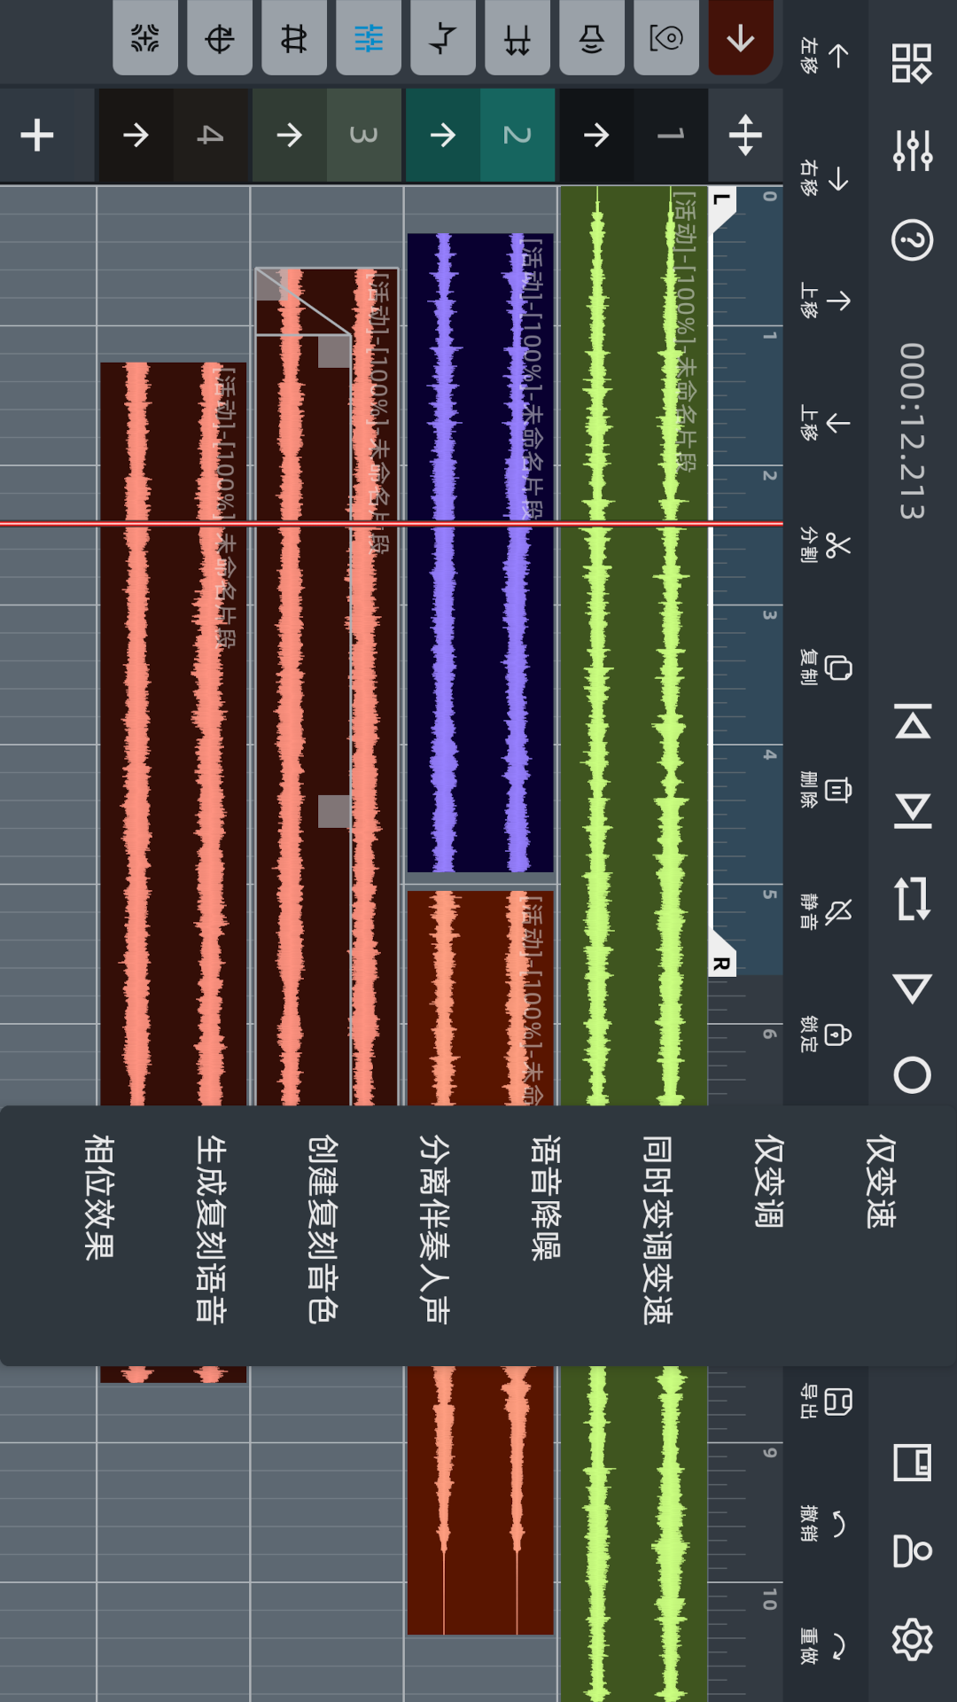Choose 创建复刻音色 menu entry
Screen dimensions: 957x1702
tap(322, 1230)
